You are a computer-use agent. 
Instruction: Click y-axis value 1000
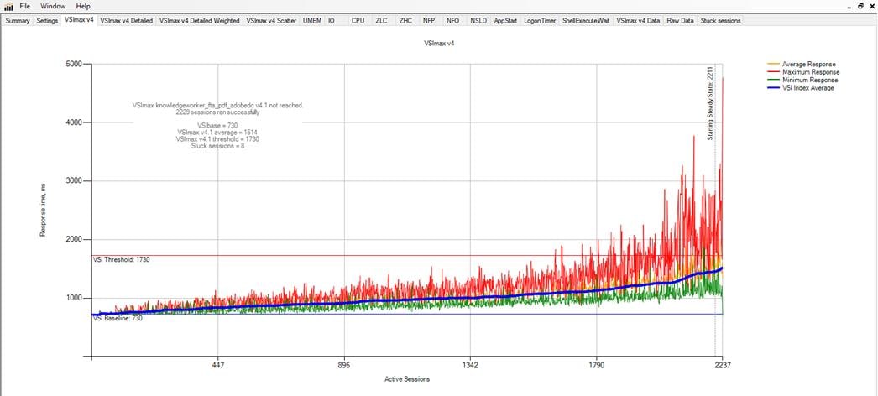click(74, 298)
